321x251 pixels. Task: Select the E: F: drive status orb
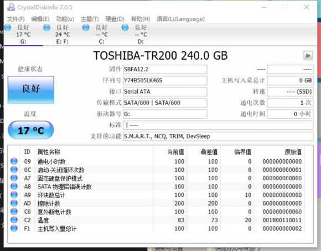pos(46,28)
